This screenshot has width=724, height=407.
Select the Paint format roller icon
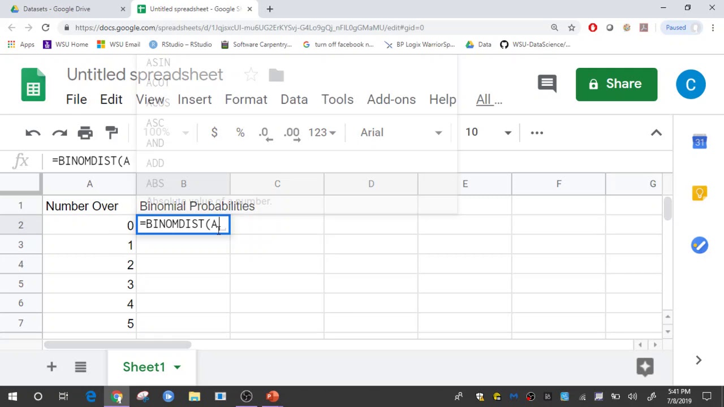(112, 132)
